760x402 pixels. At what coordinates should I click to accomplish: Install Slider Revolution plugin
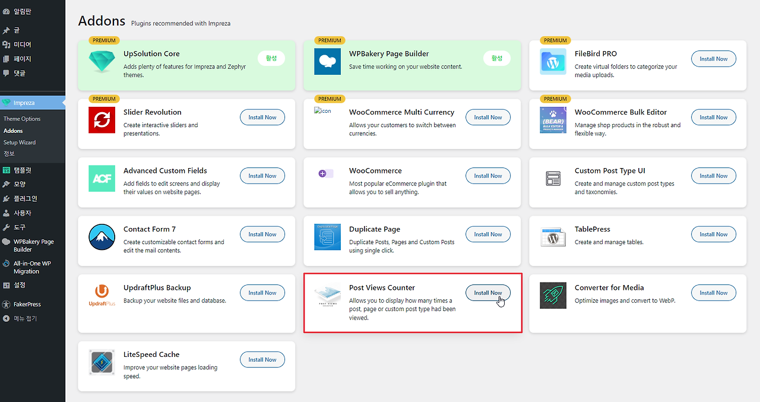[x=262, y=117]
